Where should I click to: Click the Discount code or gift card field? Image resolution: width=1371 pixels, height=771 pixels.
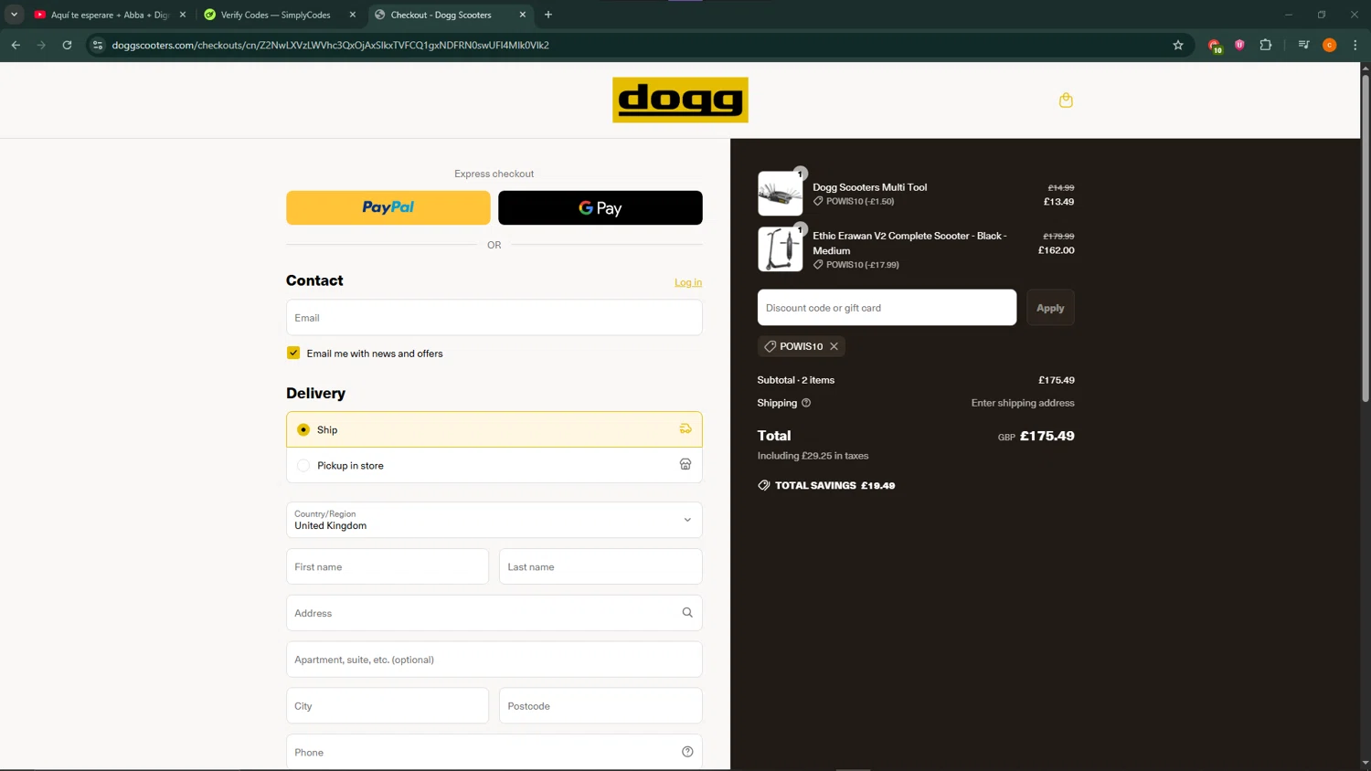pyautogui.click(x=887, y=308)
